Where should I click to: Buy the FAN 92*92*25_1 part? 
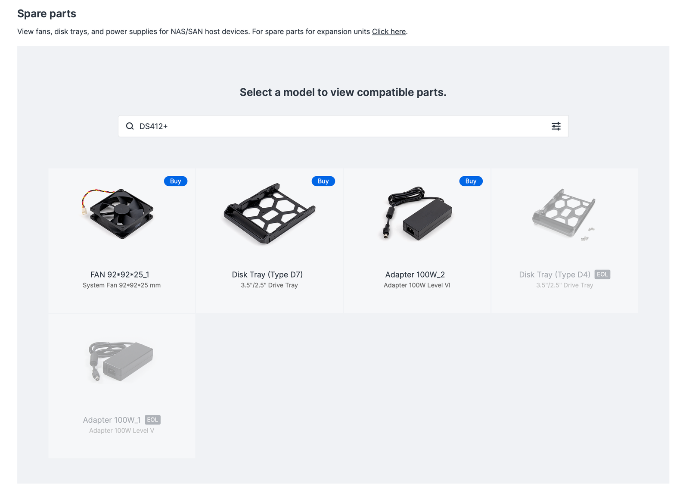(x=176, y=181)
